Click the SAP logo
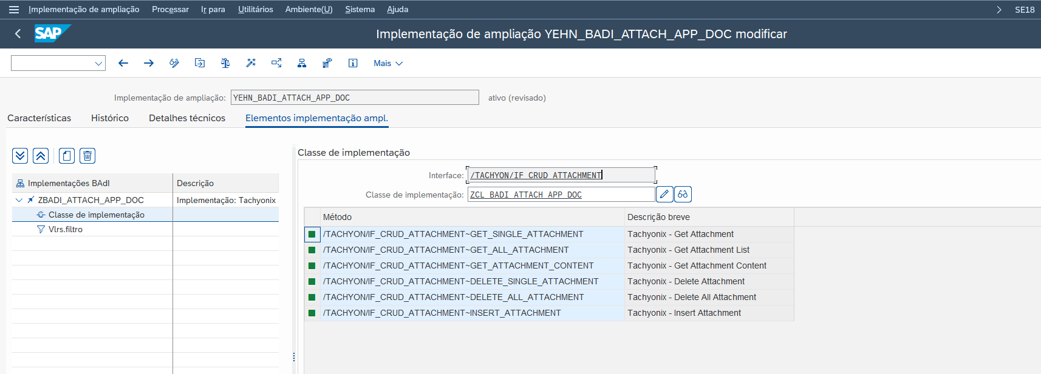Viewport: 1041px width, 374px height. click(x=53, y=33)
